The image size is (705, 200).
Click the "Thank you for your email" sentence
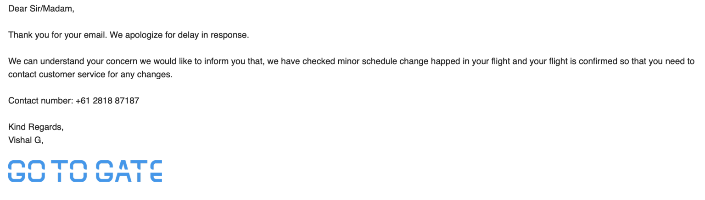click(57, 35)
